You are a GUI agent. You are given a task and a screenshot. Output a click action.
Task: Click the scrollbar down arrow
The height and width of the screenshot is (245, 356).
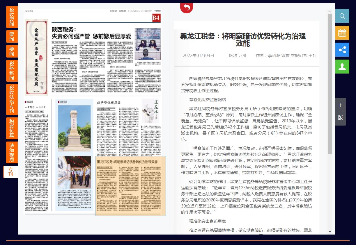pos(330,232)
